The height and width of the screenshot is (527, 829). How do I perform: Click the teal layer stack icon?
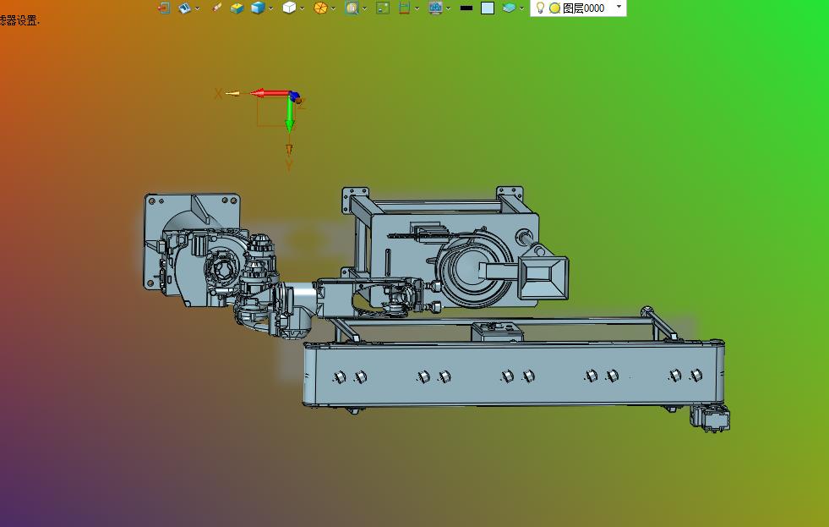pyautogui.click(x=509, y=8)
